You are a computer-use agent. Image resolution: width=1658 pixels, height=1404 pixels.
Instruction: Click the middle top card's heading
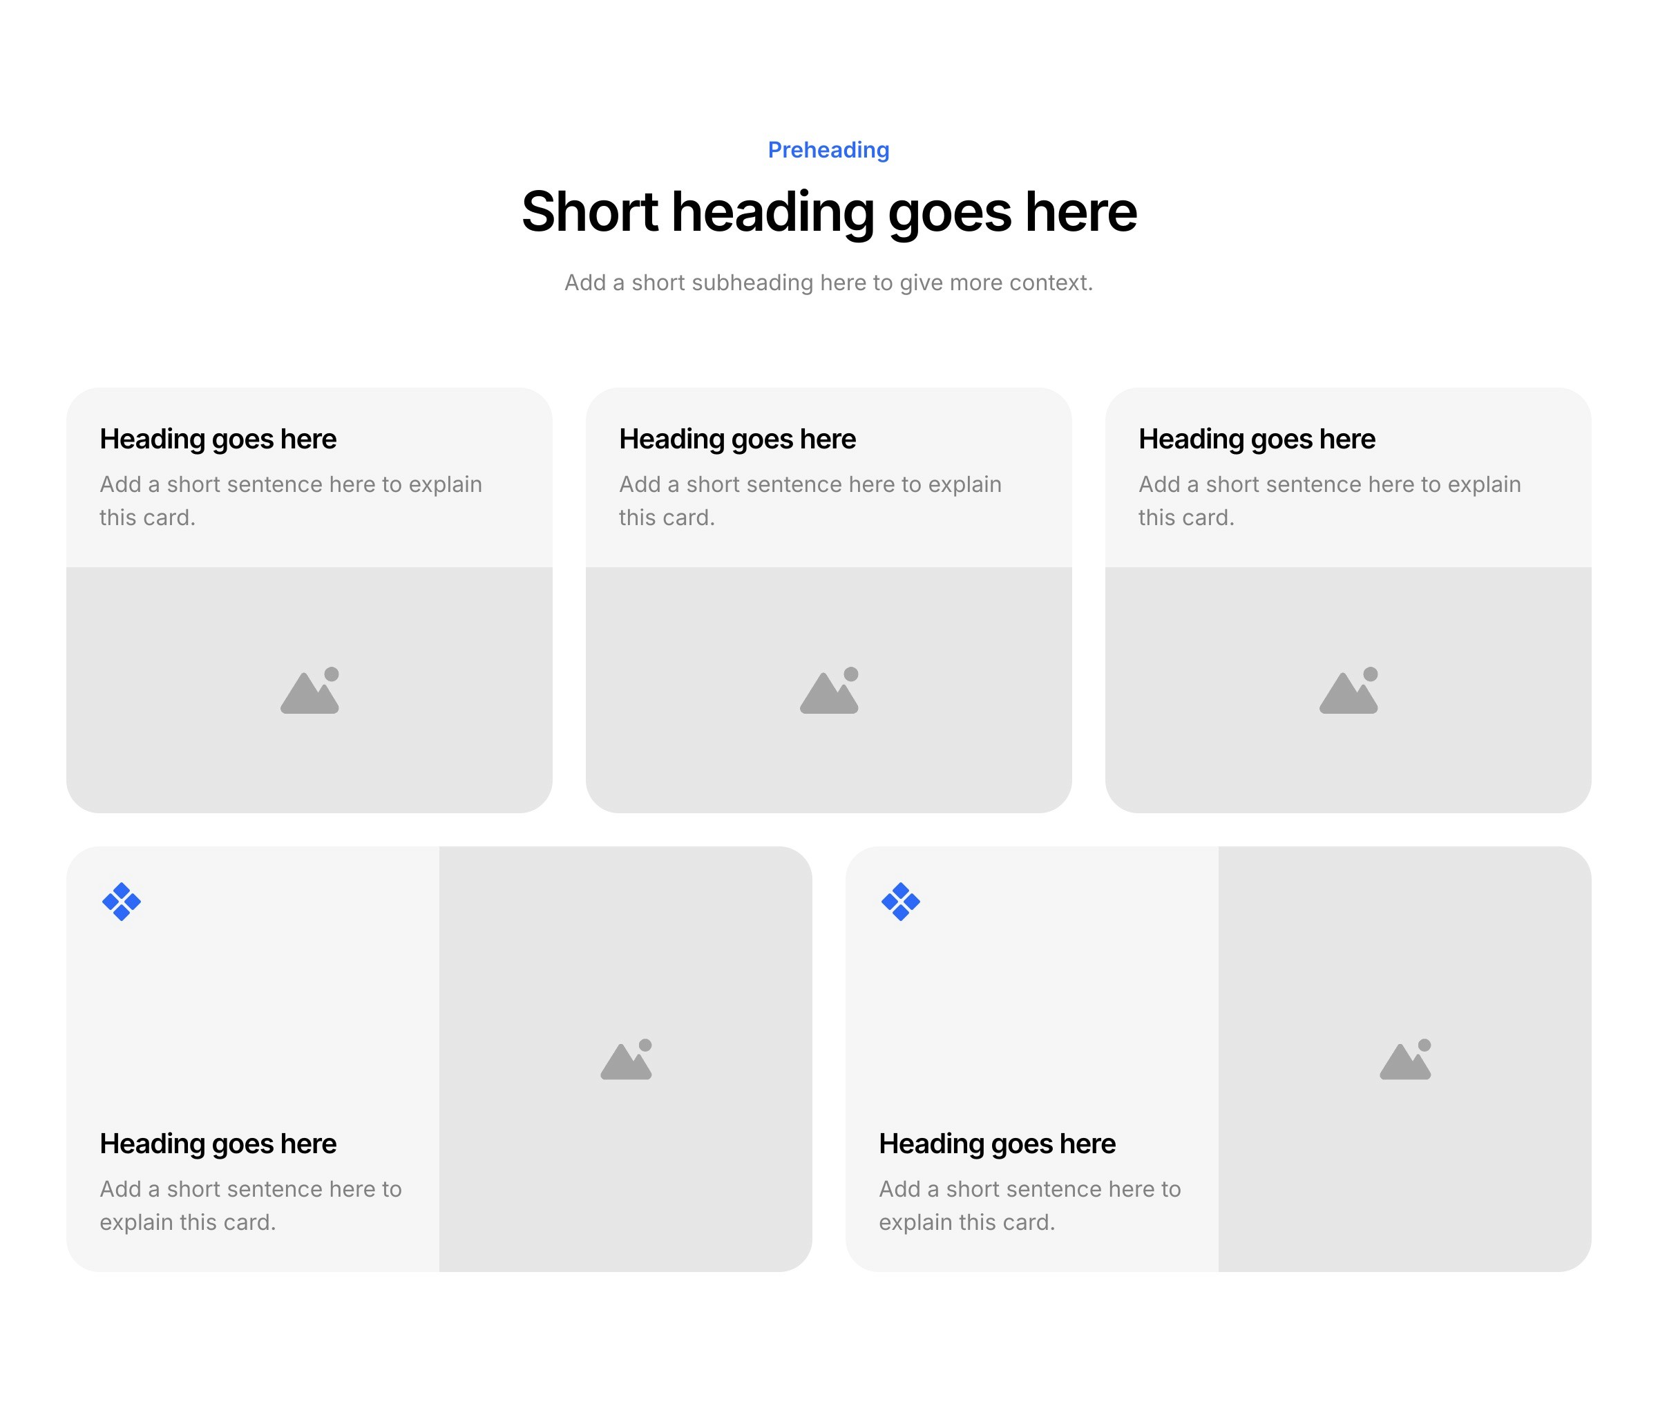click(x=738, y=439)
